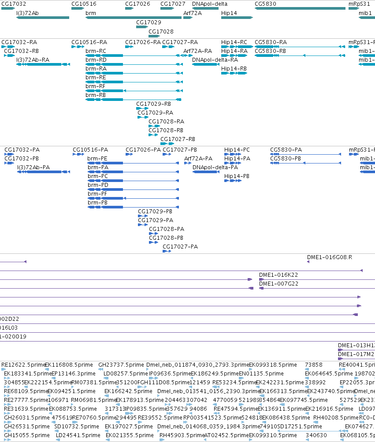
Task: Select the brm-RD transcript
Action: tap(134, 64)
